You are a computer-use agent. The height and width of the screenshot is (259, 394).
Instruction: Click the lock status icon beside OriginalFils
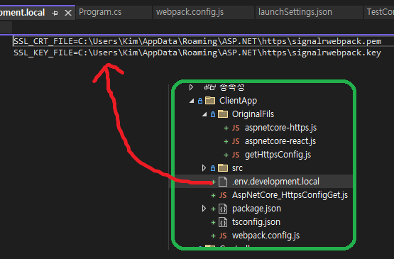(x=213, y=114)
